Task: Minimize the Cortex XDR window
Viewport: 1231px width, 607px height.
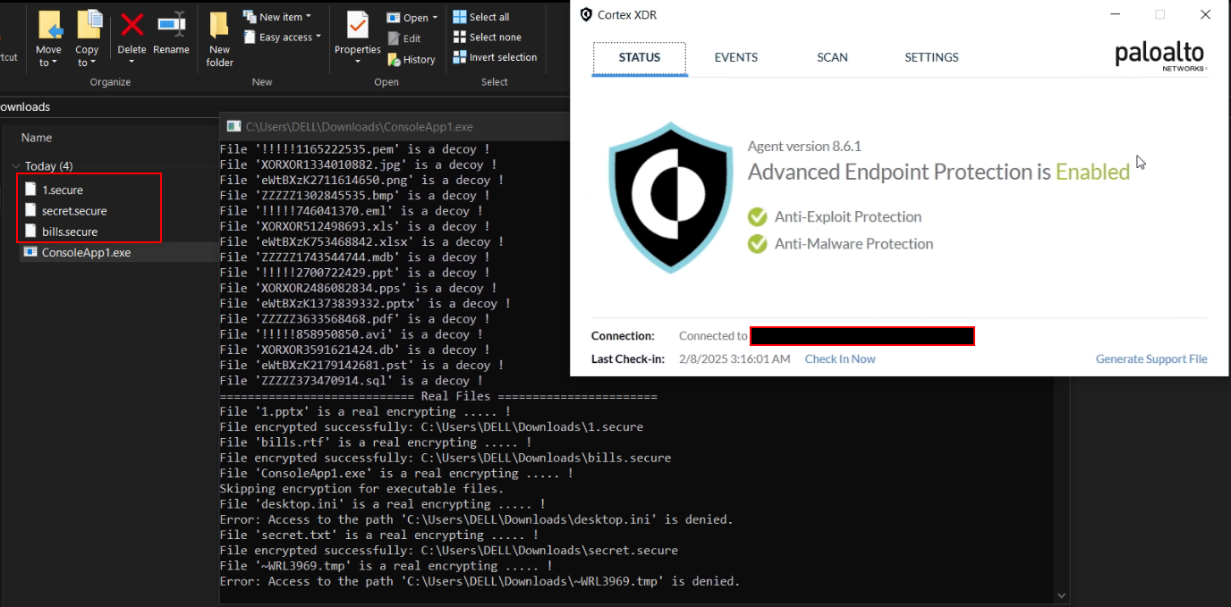Action: coord(1116,14)
